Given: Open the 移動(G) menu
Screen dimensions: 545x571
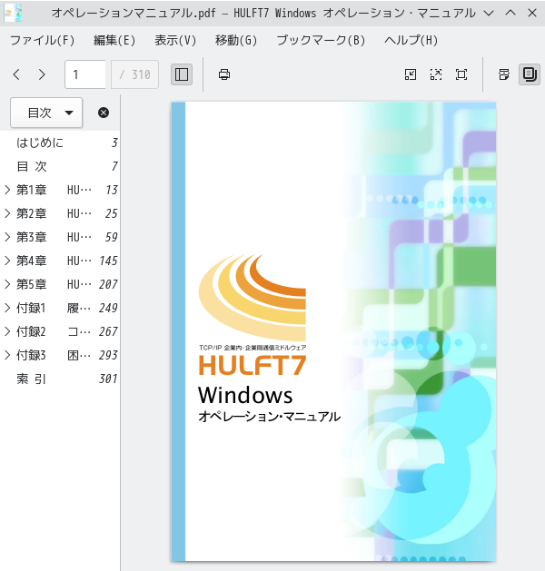Looking at the screenshot, I should click(x=236, y=40).
